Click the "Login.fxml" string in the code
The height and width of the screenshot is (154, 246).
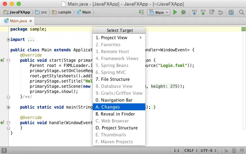[x=173, y=66]
